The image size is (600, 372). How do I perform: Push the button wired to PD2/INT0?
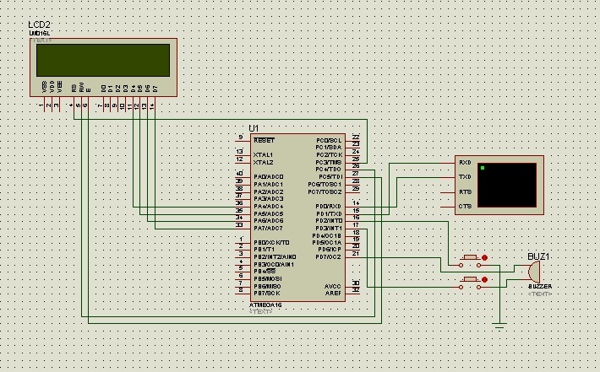tap(470, 257)
